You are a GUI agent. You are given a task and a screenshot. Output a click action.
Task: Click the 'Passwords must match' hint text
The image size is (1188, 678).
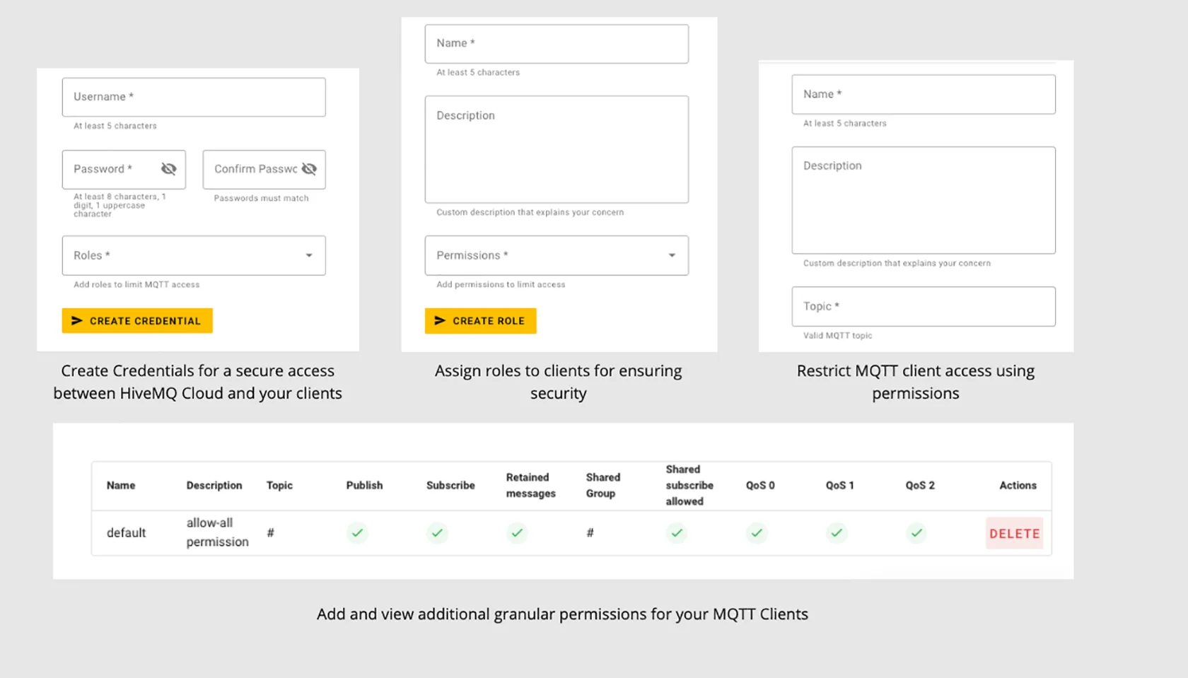261,198
